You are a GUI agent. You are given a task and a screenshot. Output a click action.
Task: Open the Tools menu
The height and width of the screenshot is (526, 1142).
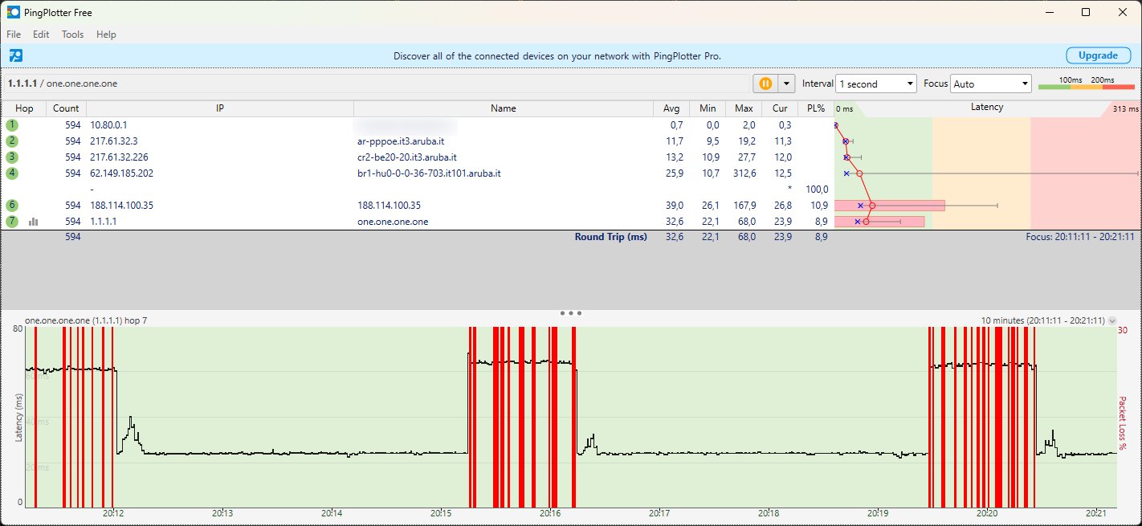pyautogui.click(x=72, y=35)
